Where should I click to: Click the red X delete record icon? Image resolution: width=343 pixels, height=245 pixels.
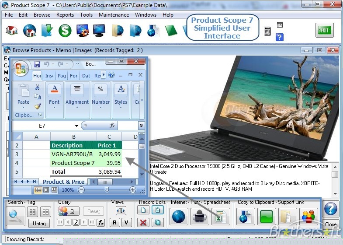point(143,223)
